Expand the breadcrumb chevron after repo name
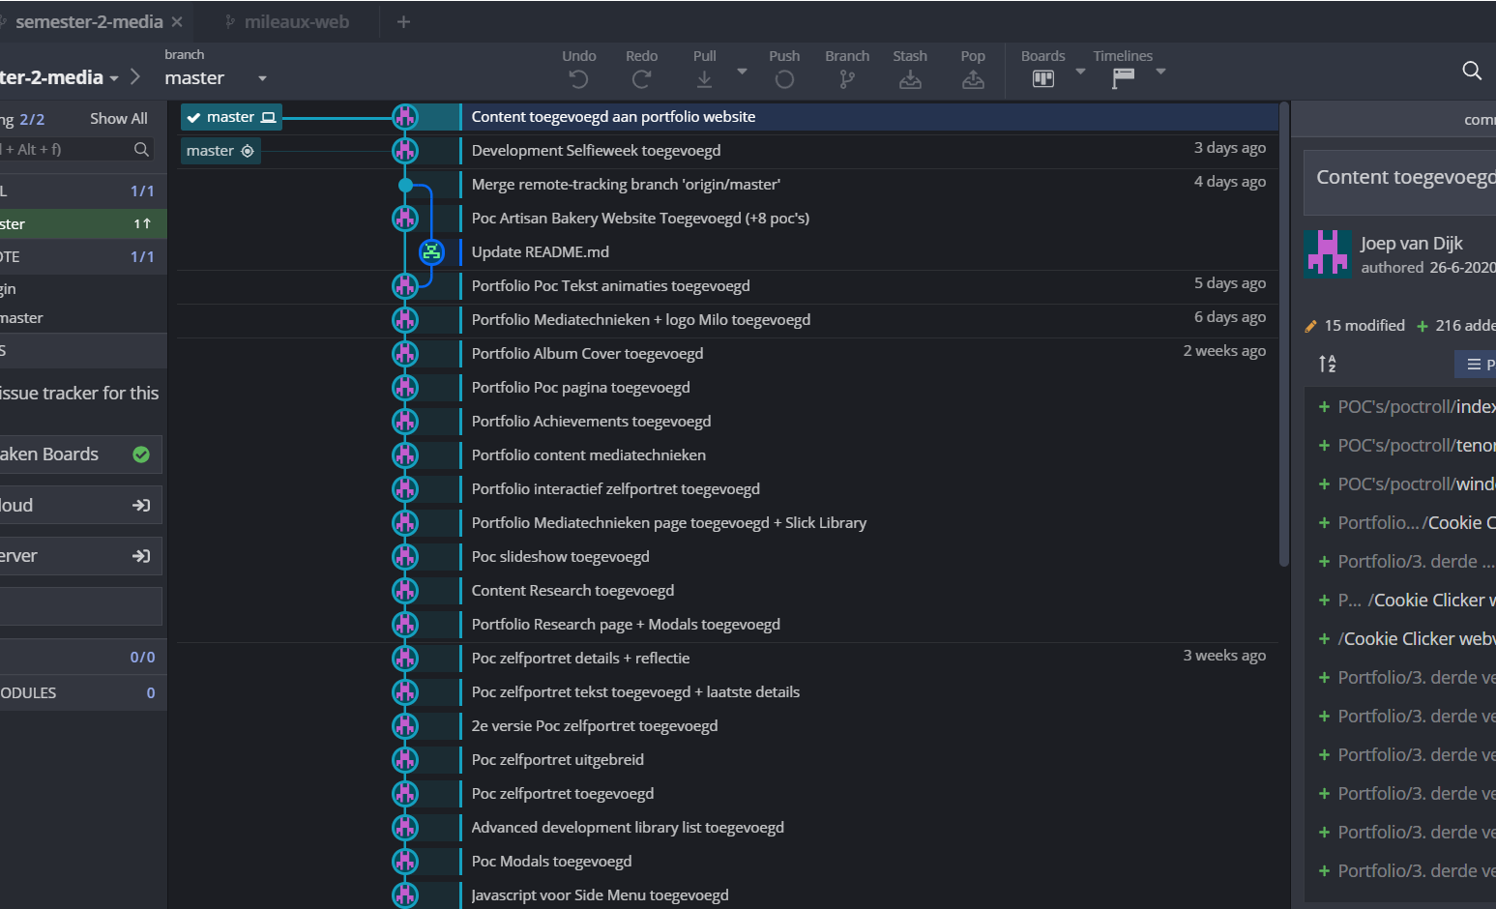 click(x=135, y=76)
